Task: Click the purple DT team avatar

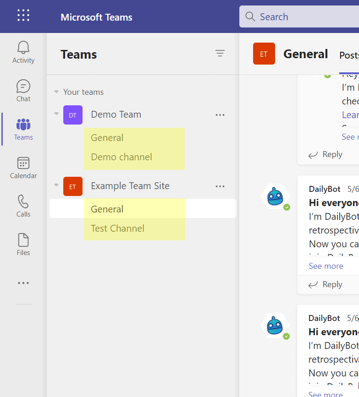Action: [x=73, y=115]
